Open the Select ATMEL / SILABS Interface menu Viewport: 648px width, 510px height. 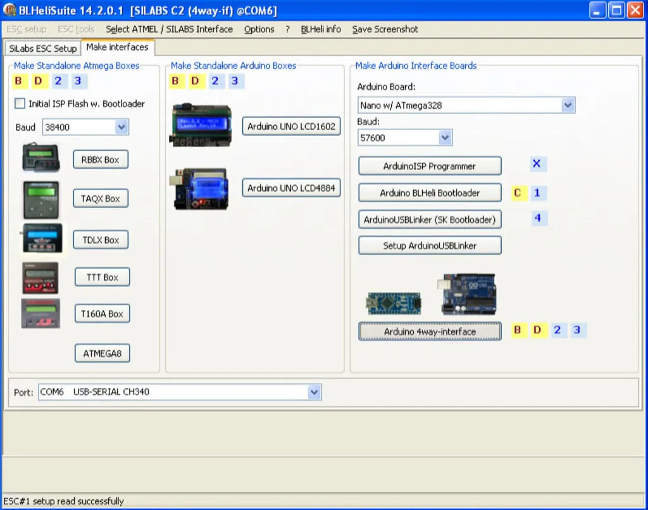(x=169, y=29)
